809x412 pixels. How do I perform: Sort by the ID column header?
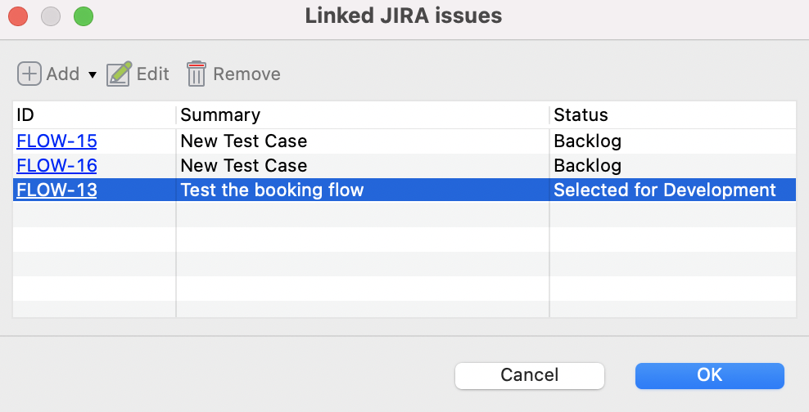[94, 115]
